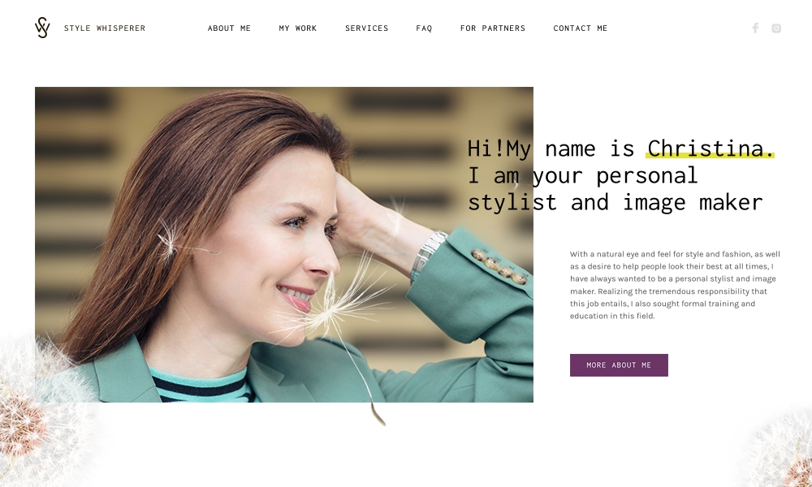
Task: Click the SW monogram logo icon
Action: pos(42,28)
